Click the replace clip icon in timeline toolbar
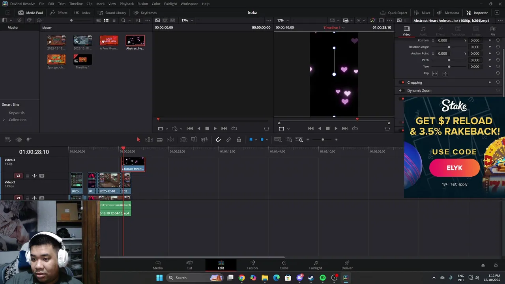 coord(204,140)
